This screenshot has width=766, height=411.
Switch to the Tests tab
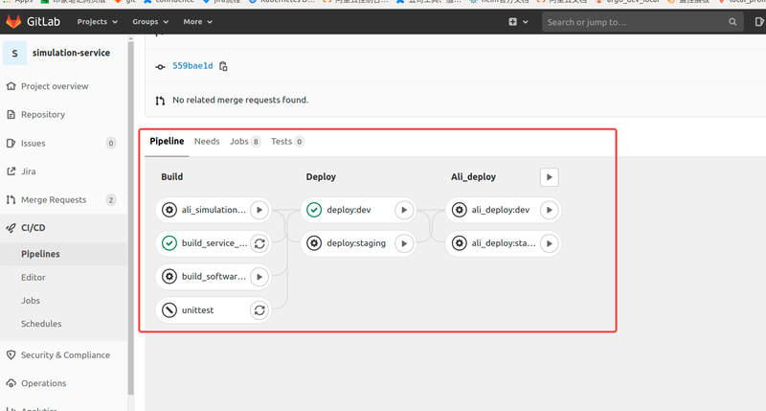(x=287, y=141)
